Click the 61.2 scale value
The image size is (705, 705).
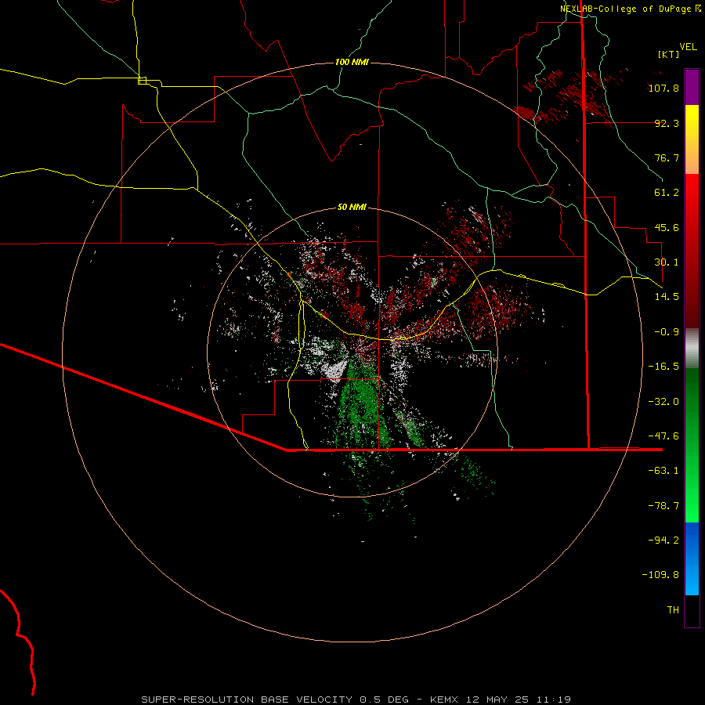tap(667, 193)
